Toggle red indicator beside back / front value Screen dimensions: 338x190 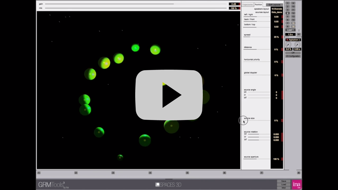point(282,22)
